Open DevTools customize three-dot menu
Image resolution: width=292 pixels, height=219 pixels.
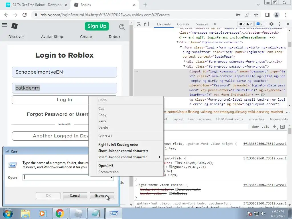(279, 24)
